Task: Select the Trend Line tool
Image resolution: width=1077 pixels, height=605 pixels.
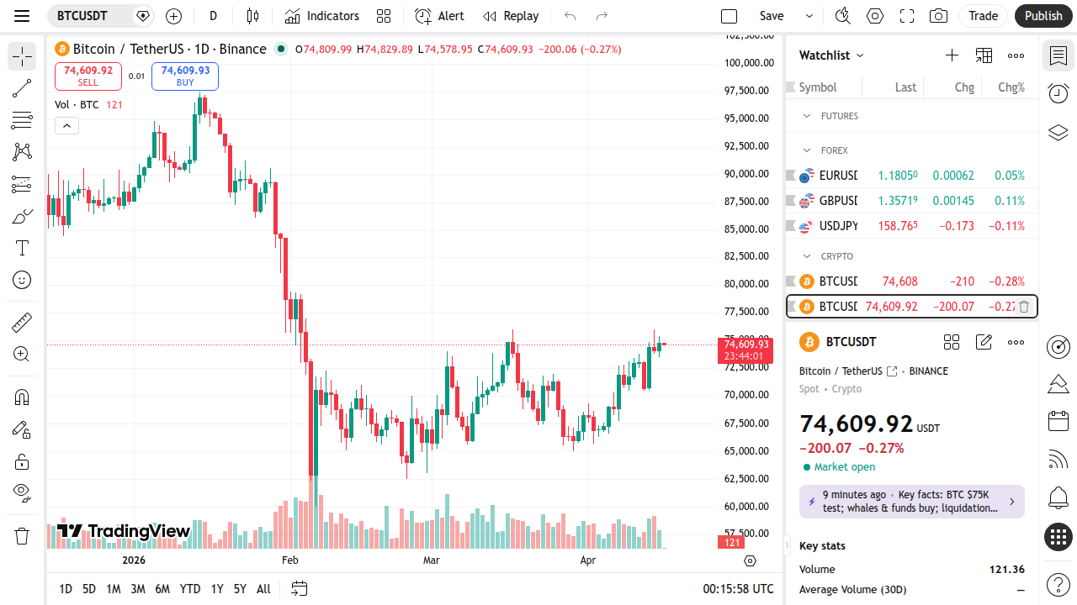Action: click(21, 88)
